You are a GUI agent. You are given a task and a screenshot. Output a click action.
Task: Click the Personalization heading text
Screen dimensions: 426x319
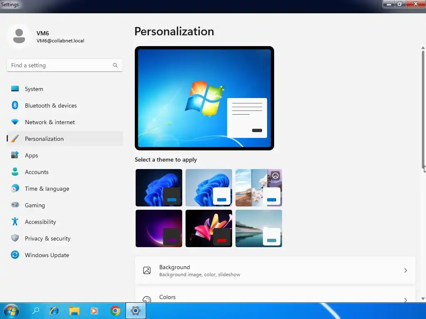(x=174, y=32)
